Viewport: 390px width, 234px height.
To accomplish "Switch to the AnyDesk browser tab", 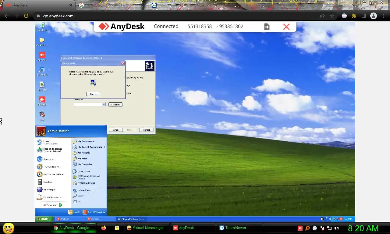I will point(38,5).
